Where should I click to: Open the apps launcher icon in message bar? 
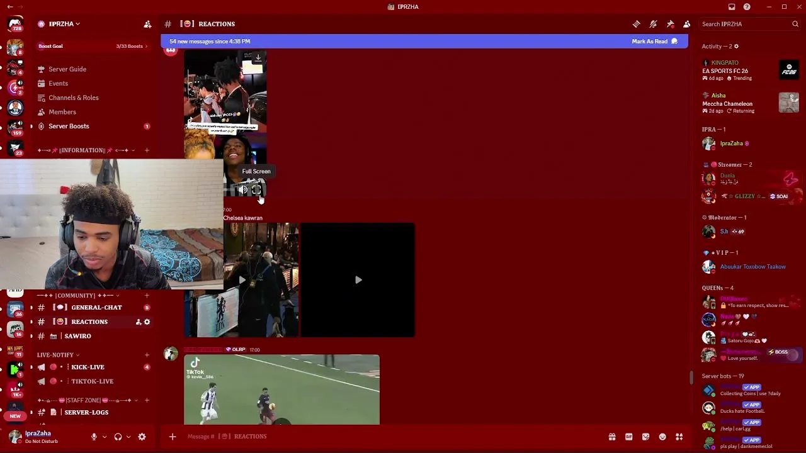(x=679, y=437)
